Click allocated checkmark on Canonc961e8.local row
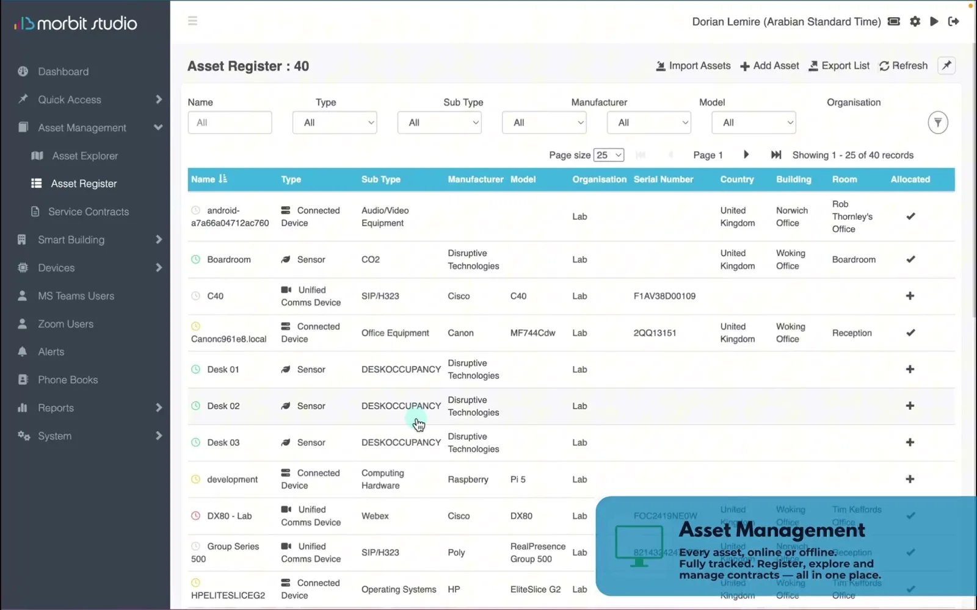This screenshot has width=977, height=610. 910,332
